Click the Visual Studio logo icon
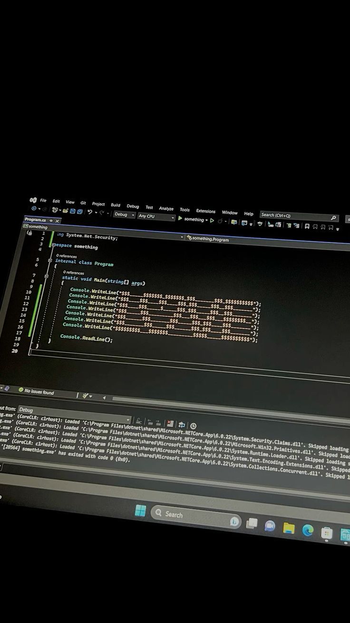Screen dimensions: 350x623 [33, 200]
